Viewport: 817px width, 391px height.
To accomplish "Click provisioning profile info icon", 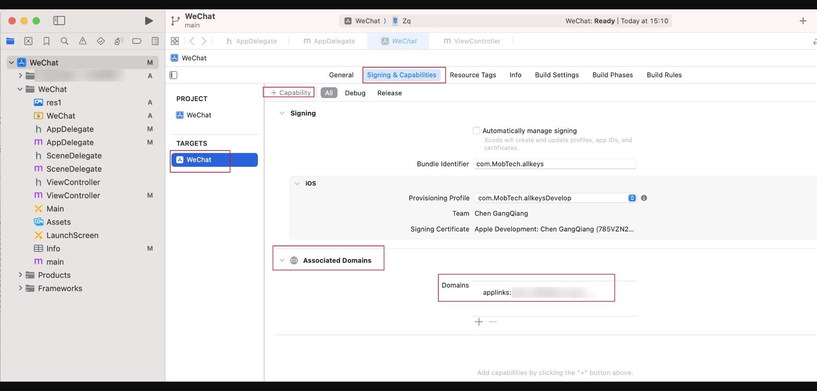I will 644,198.
